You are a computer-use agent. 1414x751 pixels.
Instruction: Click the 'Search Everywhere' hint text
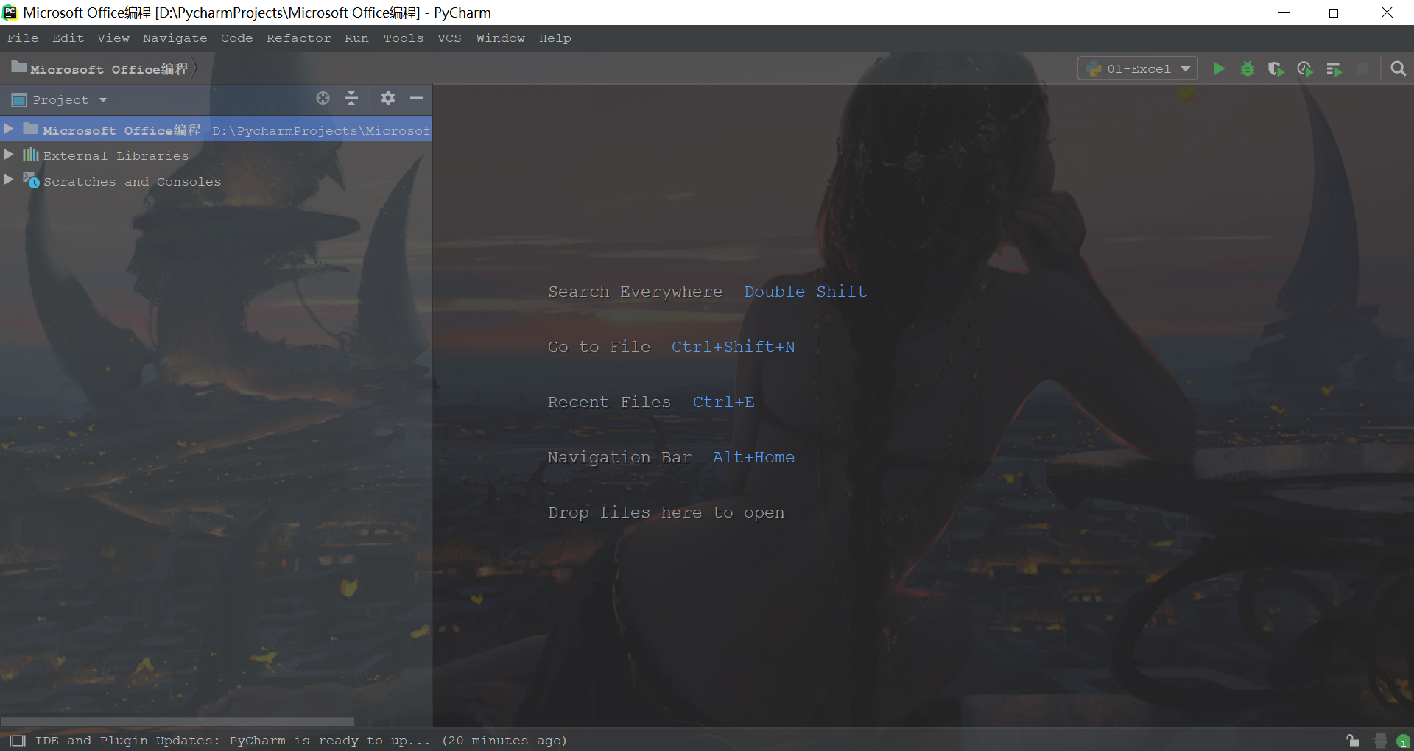click(635, 292)
